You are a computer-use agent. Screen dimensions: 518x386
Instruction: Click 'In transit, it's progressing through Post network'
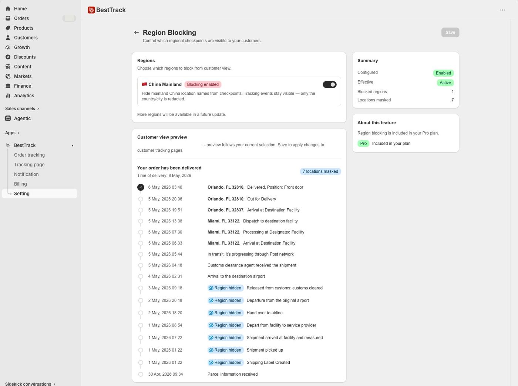click(250, 254)
